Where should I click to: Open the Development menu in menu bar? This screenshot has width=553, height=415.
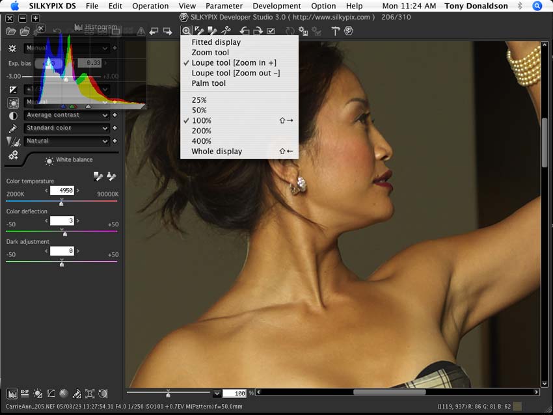[277, 6]
